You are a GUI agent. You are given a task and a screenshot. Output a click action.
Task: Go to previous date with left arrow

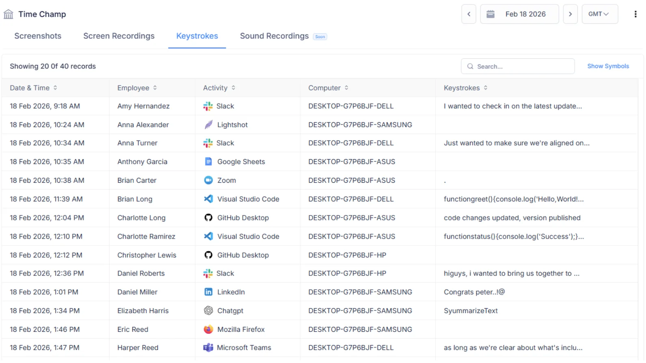469,14
